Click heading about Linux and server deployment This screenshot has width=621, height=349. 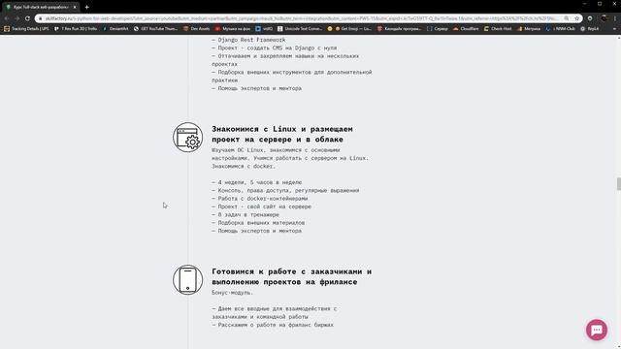282,134
